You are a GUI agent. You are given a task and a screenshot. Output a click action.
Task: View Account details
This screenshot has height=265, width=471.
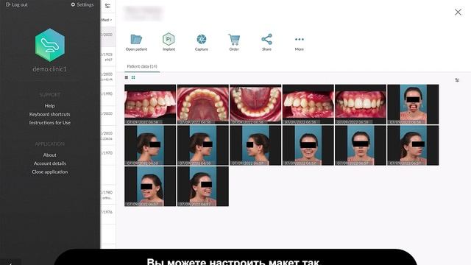point(49,163)
